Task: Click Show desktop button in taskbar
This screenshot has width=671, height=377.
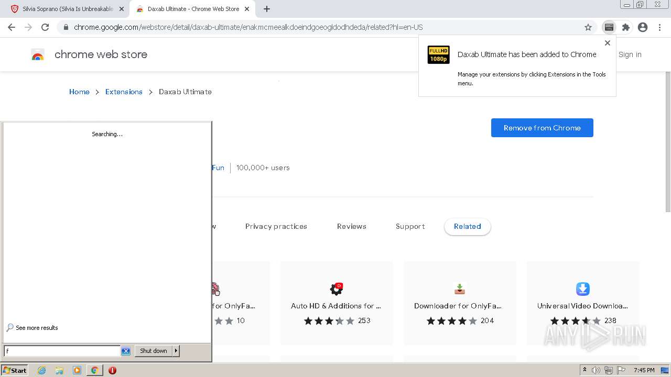Action: [x=665, y=370]
